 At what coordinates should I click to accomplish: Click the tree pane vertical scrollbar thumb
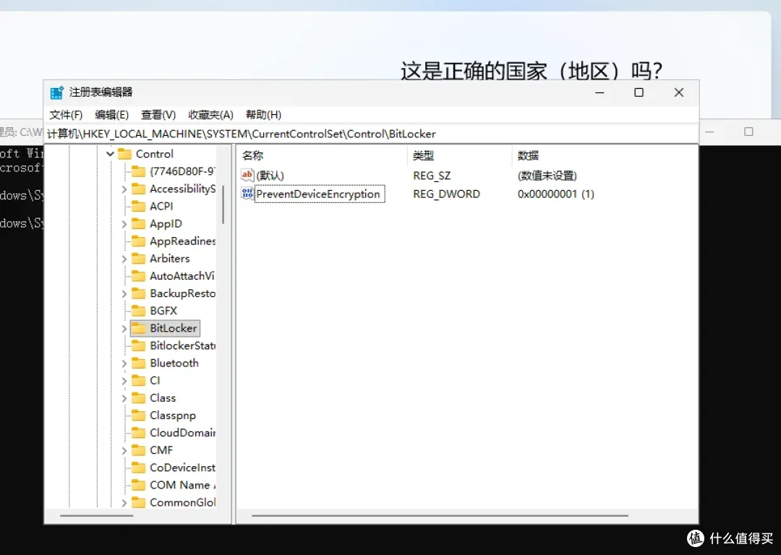tap(223, 205)
